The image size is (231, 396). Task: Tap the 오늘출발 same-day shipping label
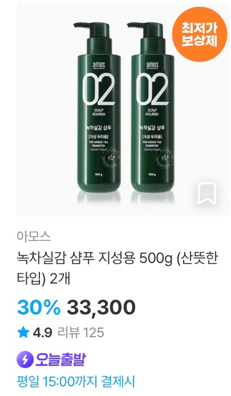pyautogui.click(x=60, y=359)
